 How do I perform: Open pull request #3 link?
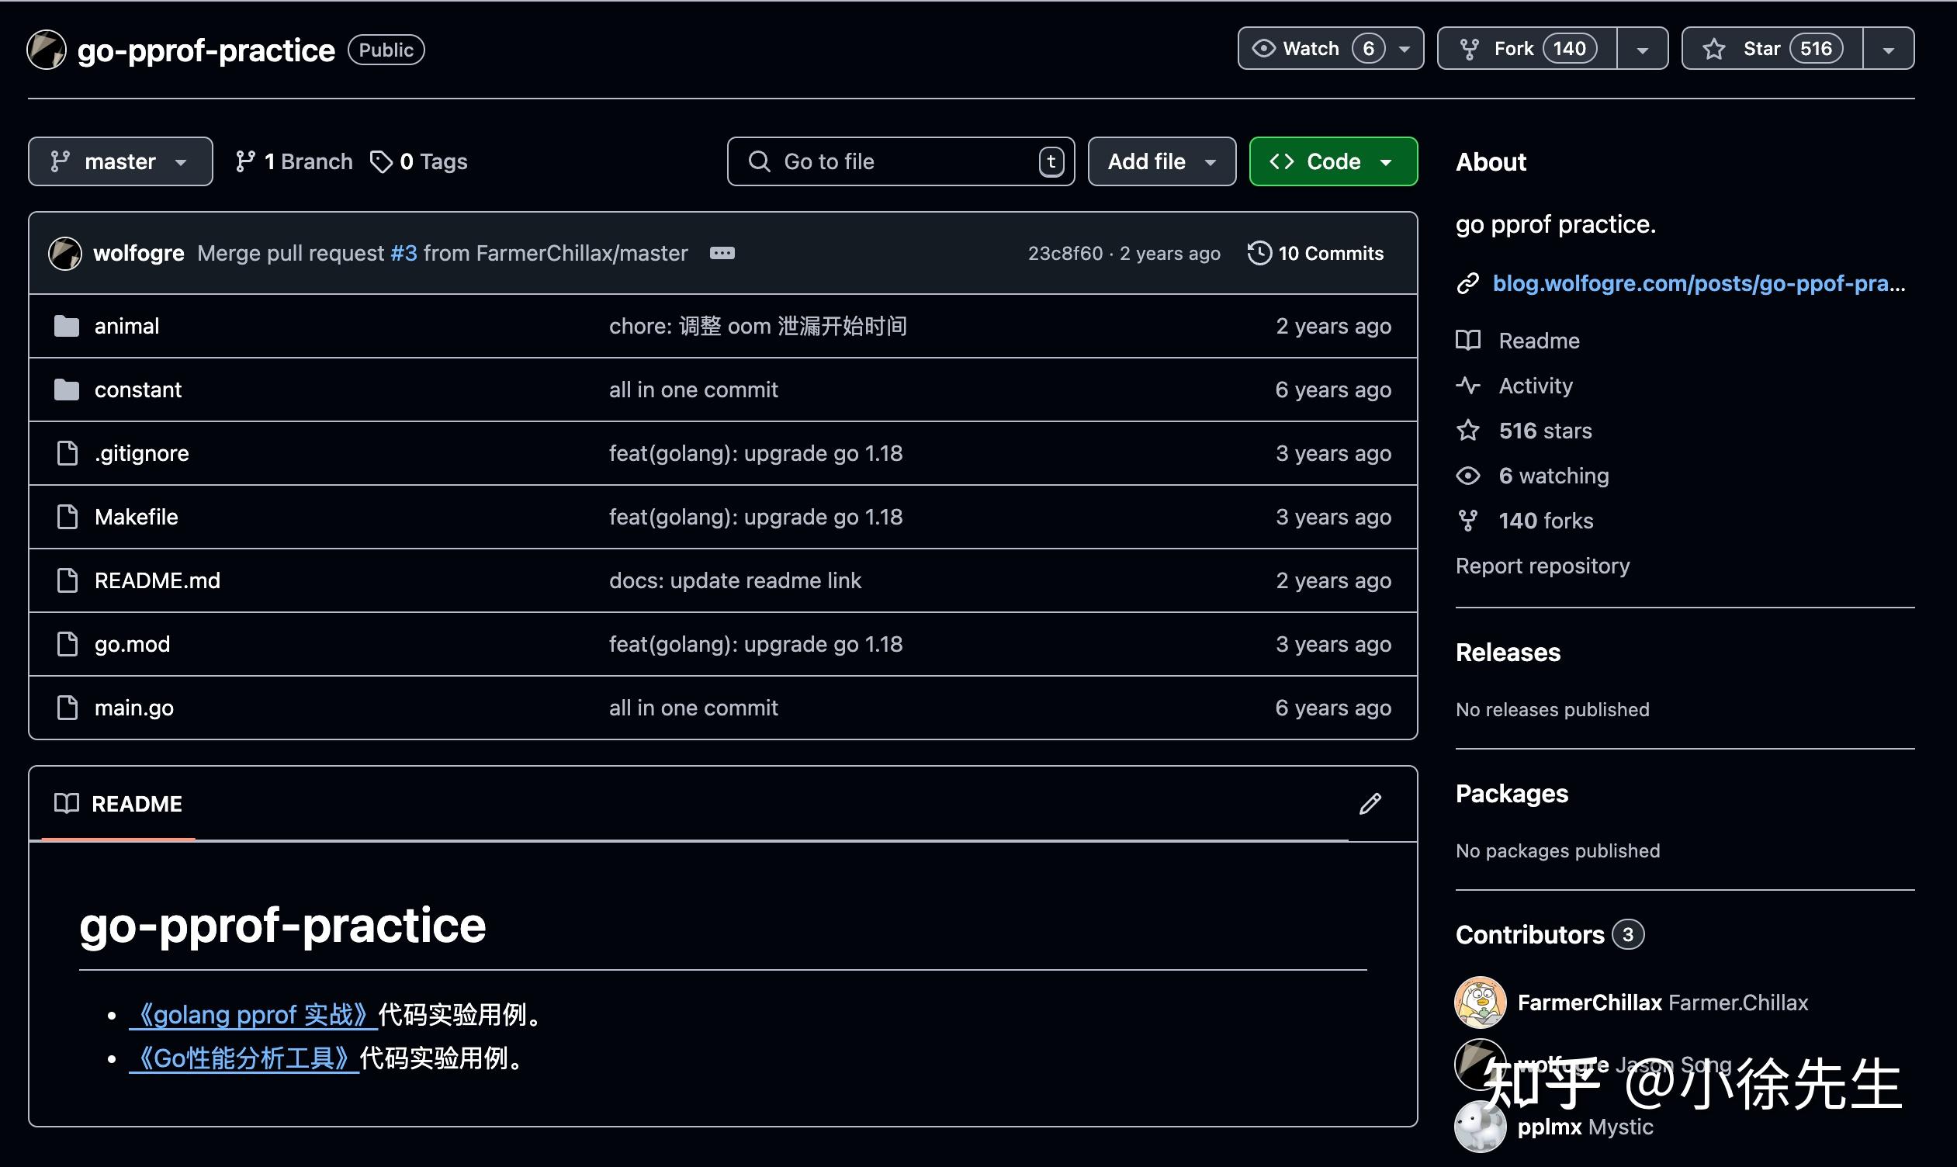click(x=404, y=253)
